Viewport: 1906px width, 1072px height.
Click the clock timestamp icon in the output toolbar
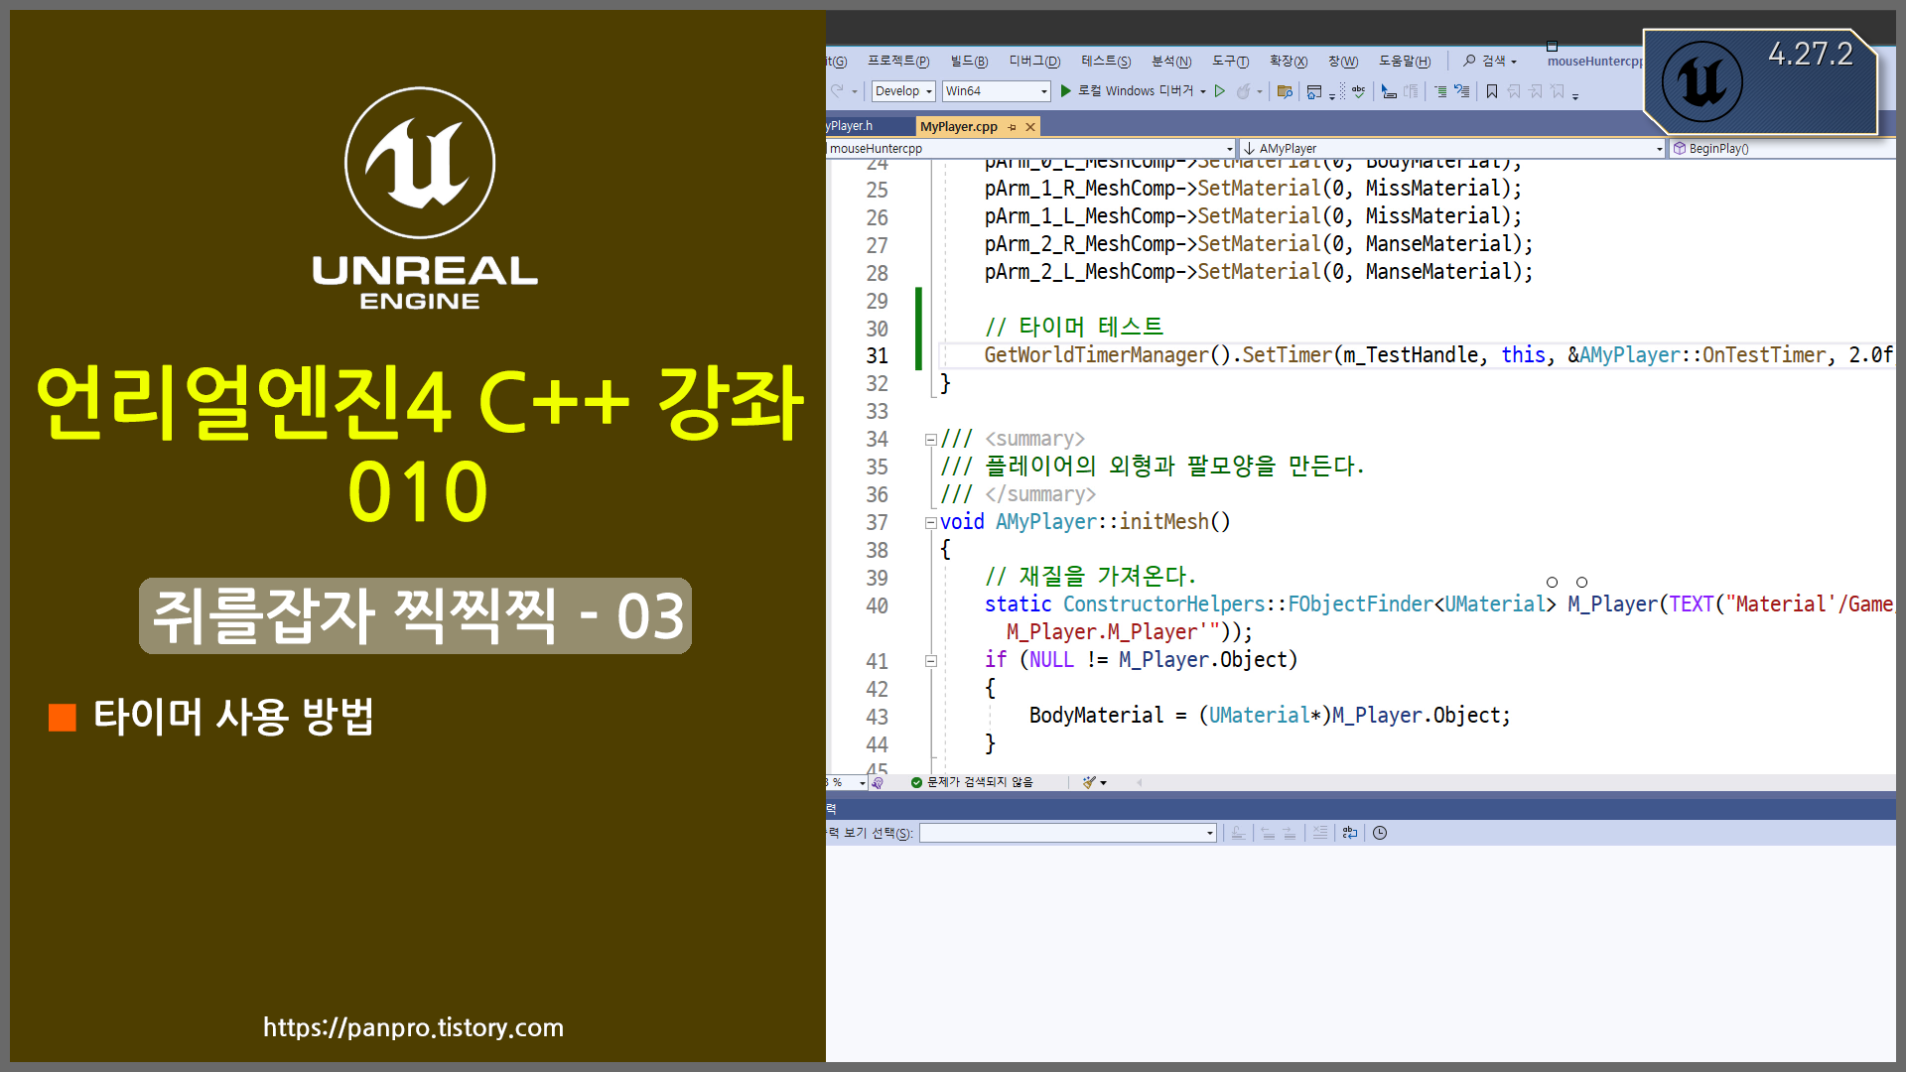click(x=1380, y=833)
